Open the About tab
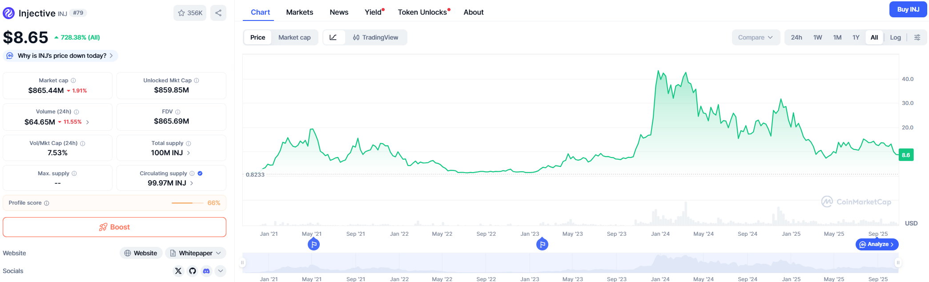 point(474,12)
